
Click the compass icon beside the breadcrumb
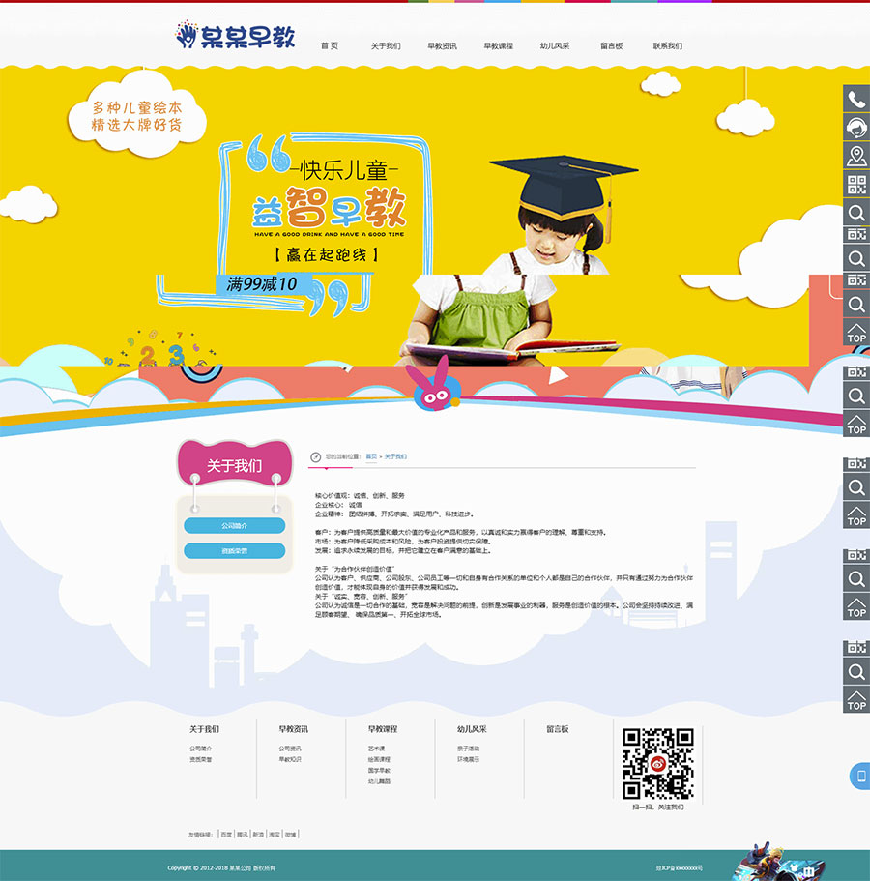point(315,456)
